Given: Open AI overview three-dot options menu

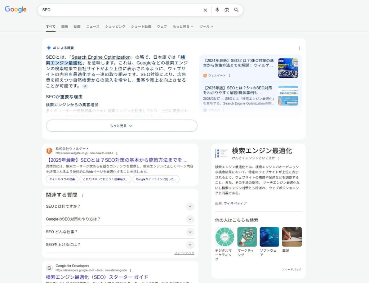Looking at the screenshot, I should click(299, 48).
